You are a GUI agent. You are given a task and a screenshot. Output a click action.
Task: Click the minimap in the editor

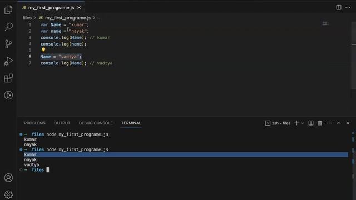pos(325,23)
